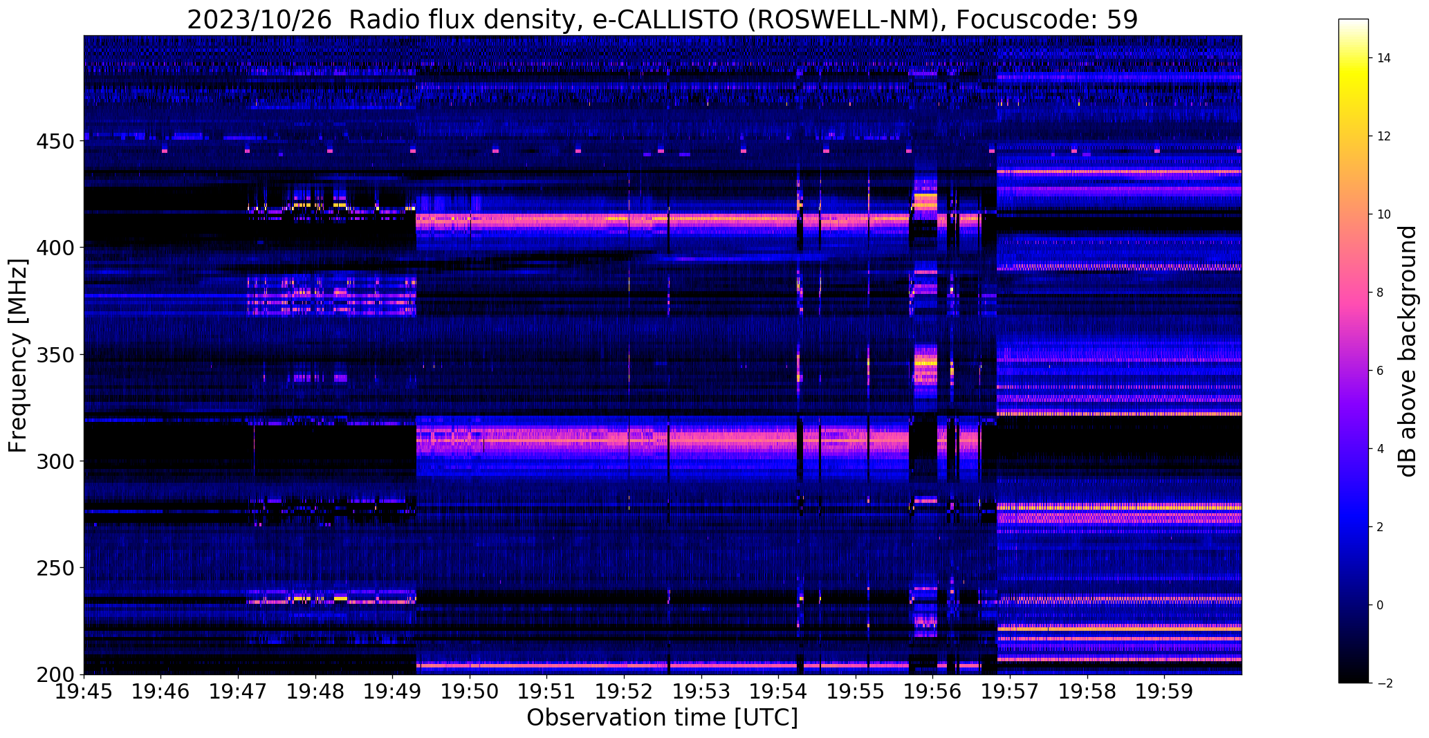
Task: Click the colorbar tick label 2
Action: tap(1381, 527)
